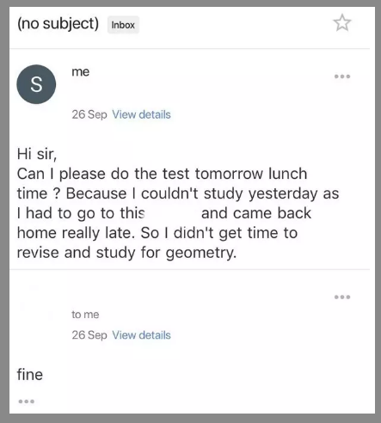Image resolution: width=381 pixels, height=423 pixels.
Task: Click the reply message's 26 Sep date
Action: pos(89,335)
